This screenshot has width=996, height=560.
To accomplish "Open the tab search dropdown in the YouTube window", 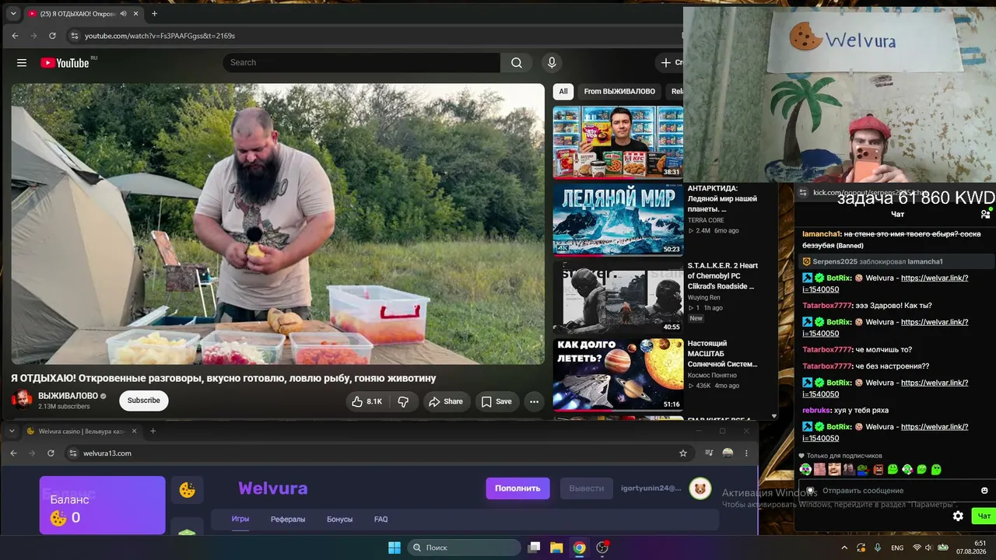I will pyautogui.click(x=12, y=13).
